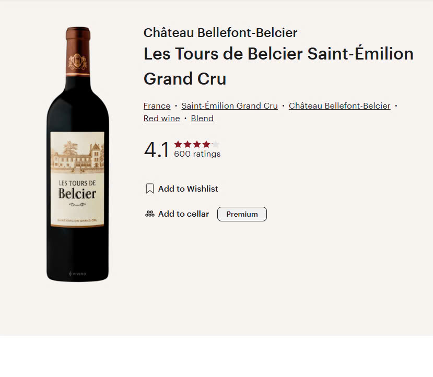This screenshot has height=377, width=433.
Task: Click the 4.1 average rating score
Action: pos(156,150)
